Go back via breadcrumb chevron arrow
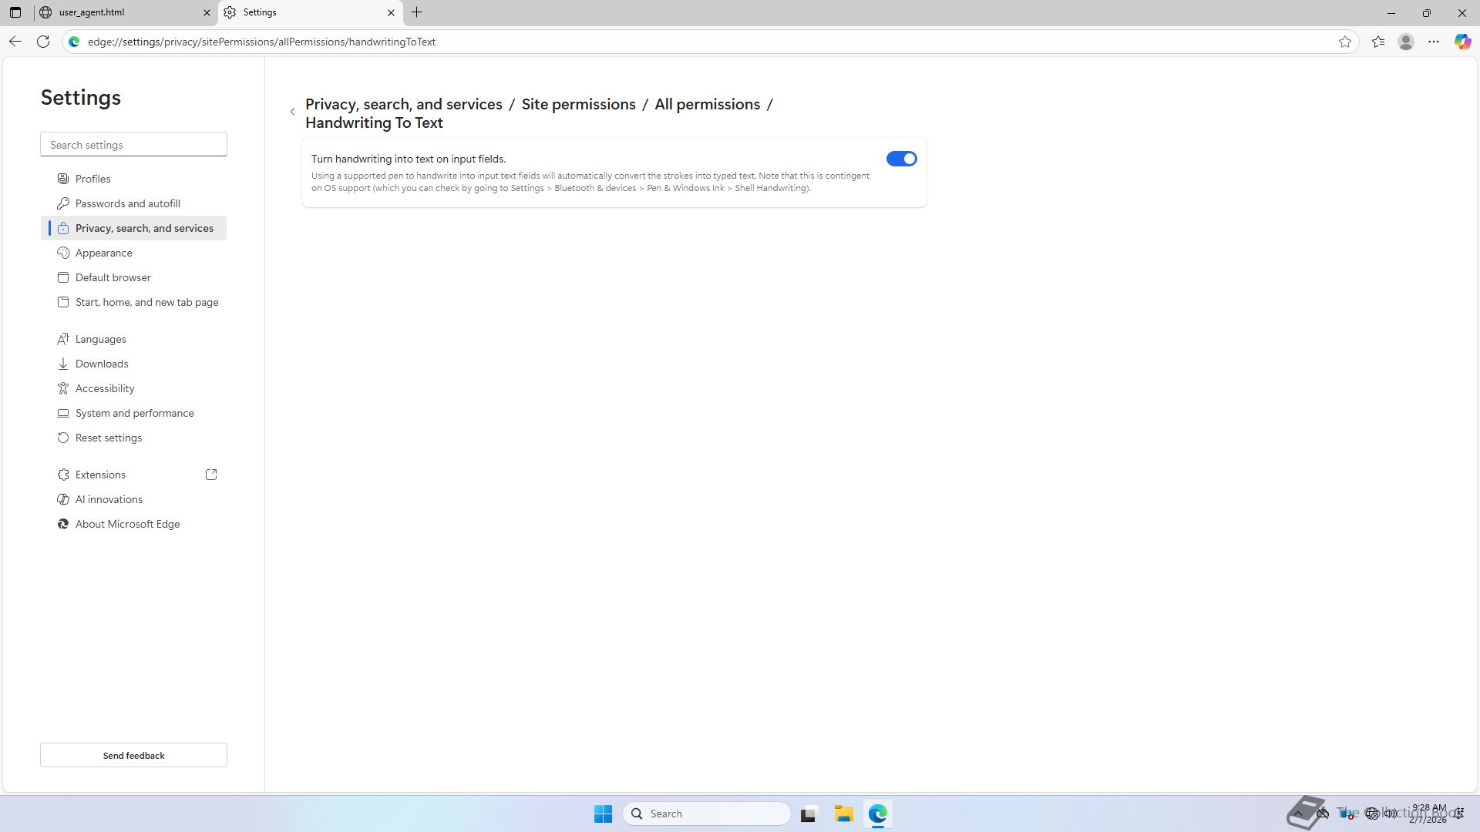1480x832 pixels. (293, 112)
